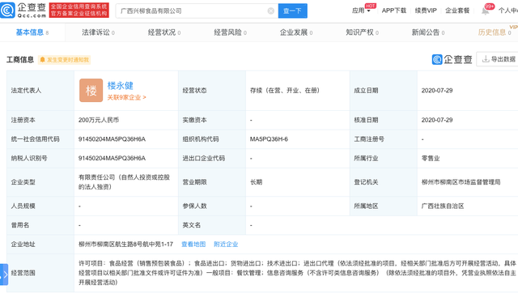Click the orange 楼 avatar thumbnail

(x=91, y=90)
